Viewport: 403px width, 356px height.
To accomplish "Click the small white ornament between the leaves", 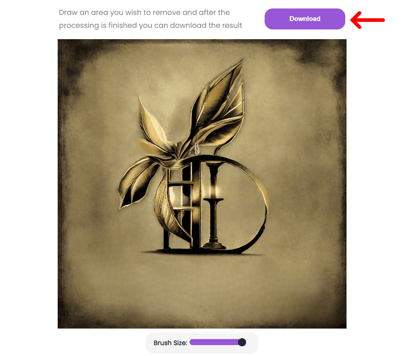I will [197, 149].
